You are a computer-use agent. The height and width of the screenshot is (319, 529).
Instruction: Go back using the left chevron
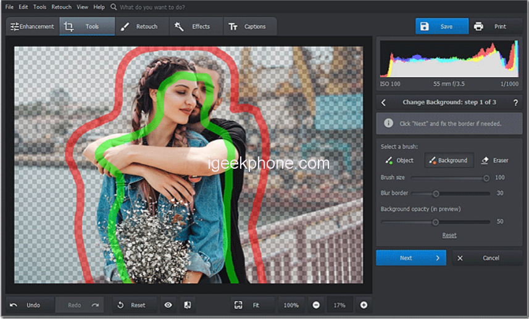point(384,102)
